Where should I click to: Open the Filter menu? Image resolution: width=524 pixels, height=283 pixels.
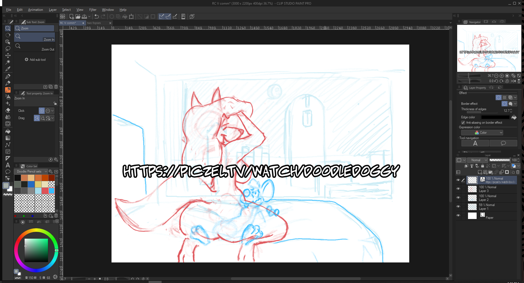point(93,10)
